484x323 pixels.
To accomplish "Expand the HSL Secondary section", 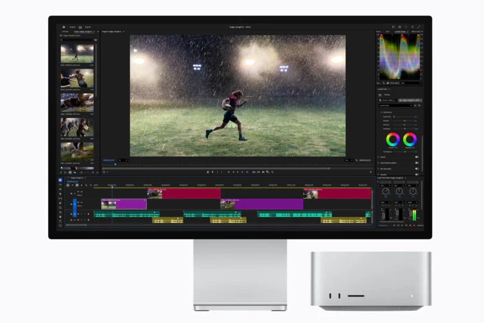I will [378, 169].
